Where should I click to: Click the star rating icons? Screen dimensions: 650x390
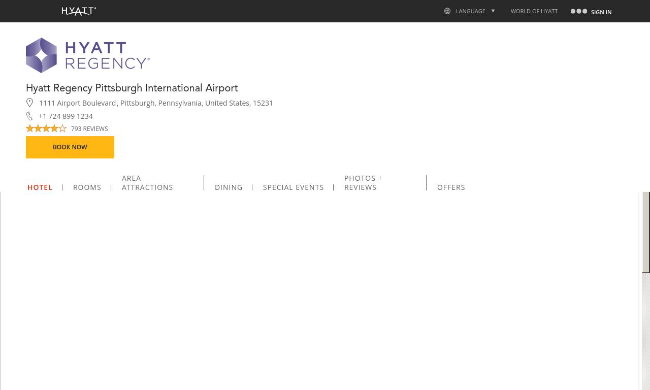[x=46, y=128]
